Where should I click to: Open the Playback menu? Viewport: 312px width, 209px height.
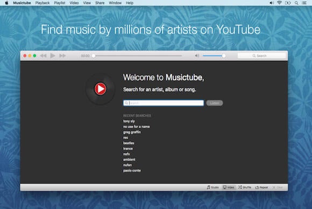pos(42,3)
